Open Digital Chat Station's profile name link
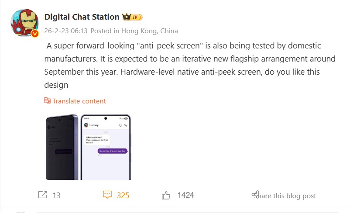Screen dimensions: 350x213 [x=82, y=17]
